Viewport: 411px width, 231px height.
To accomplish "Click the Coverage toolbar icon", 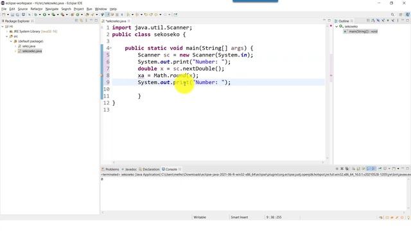I will (x=53, y=15).
